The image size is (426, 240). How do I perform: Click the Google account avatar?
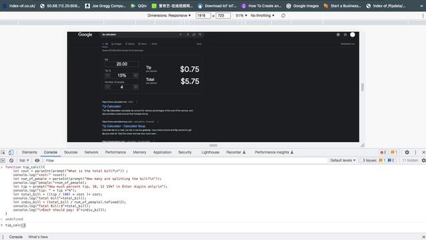tap(352, 35)
